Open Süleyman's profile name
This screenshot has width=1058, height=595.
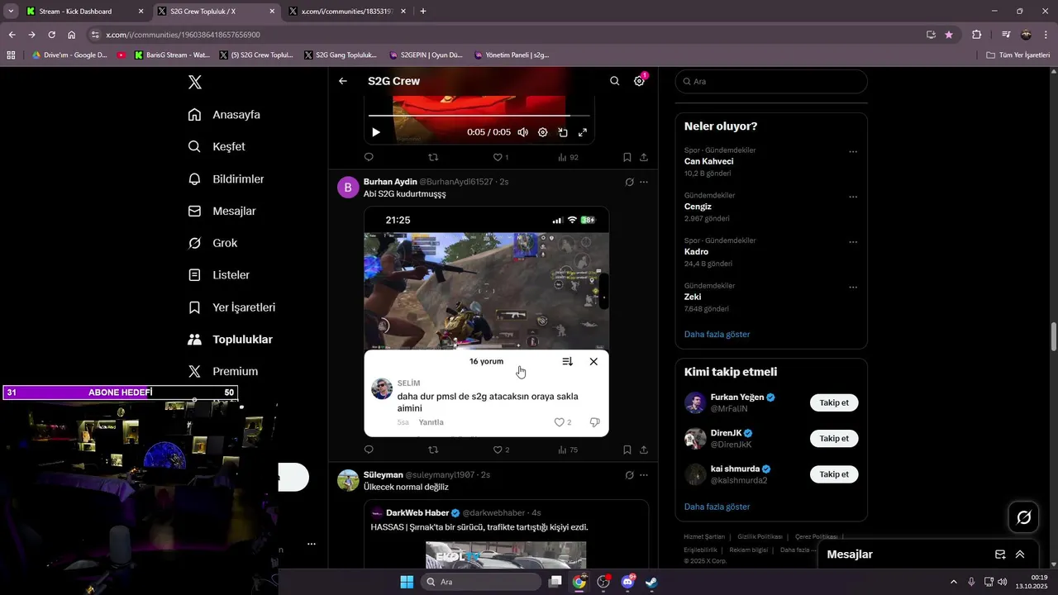[384, 474]
